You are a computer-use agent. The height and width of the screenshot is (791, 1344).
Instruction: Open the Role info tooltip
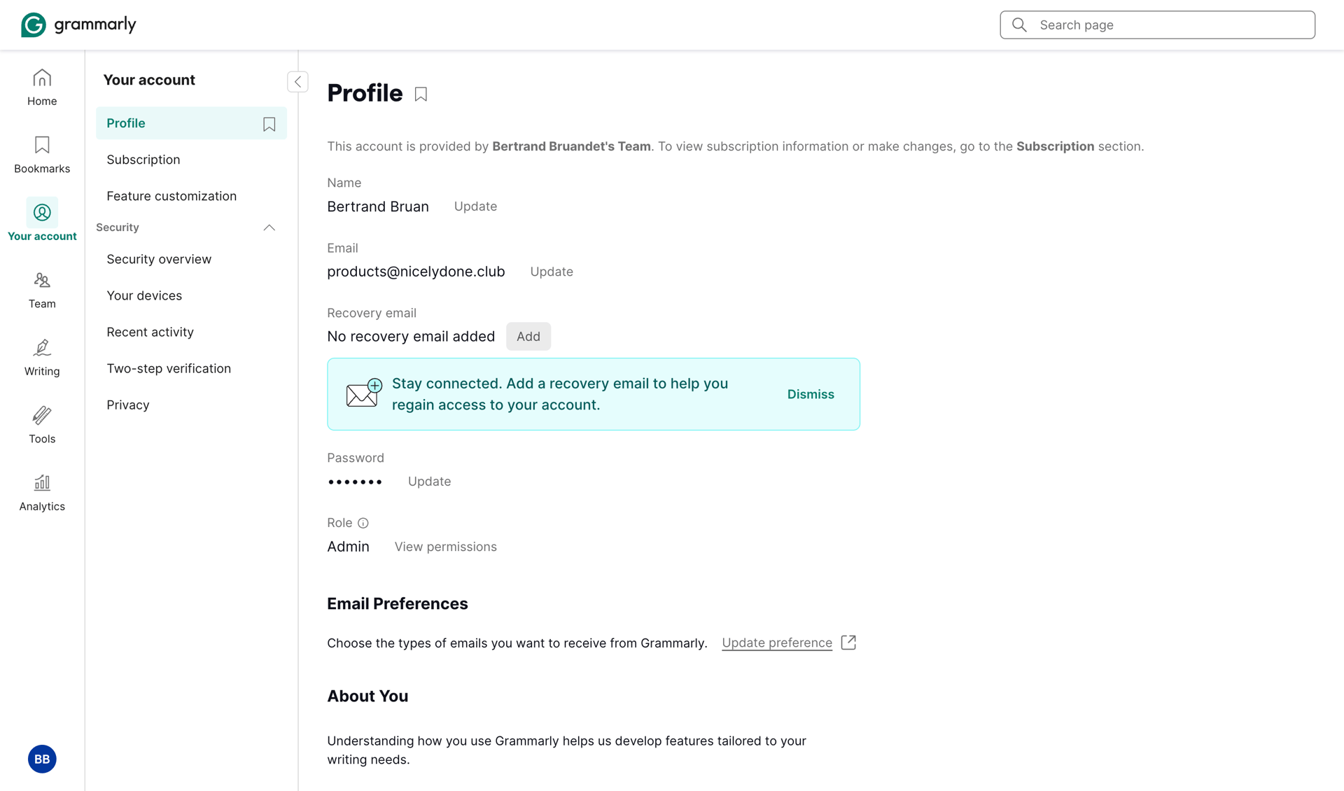[x=363, y=523]
